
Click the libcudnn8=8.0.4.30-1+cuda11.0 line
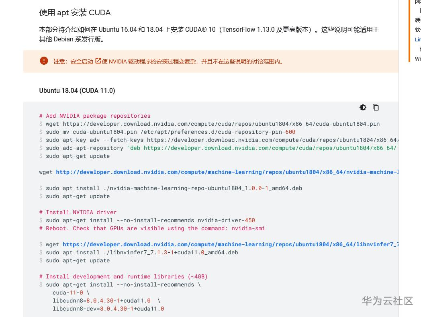106,301
